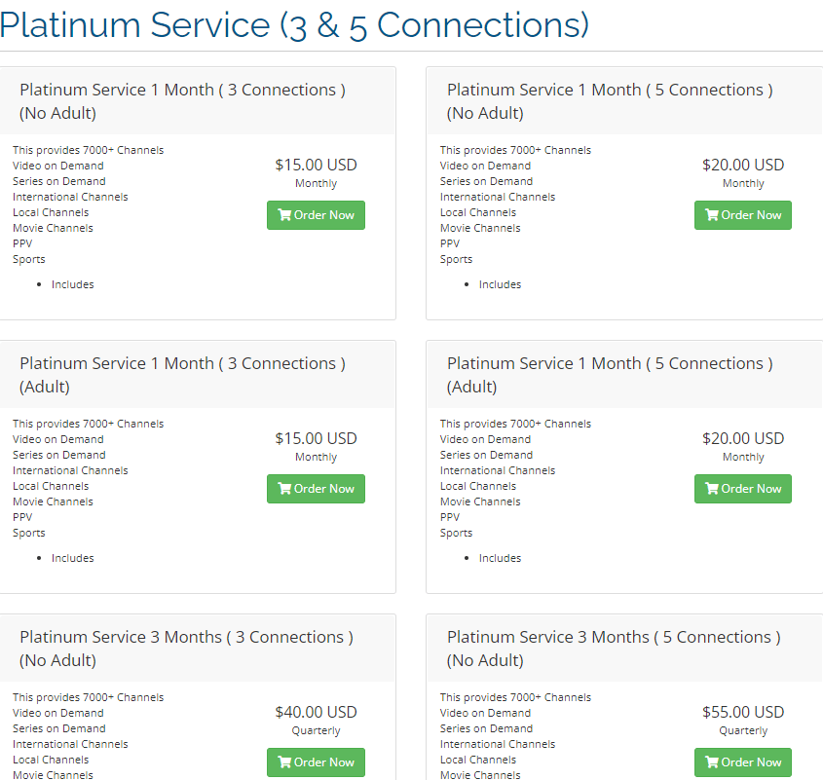Click the $55.00 USD Quarterly price
This screenshot has height=780, width=823.
click(742, 712)
